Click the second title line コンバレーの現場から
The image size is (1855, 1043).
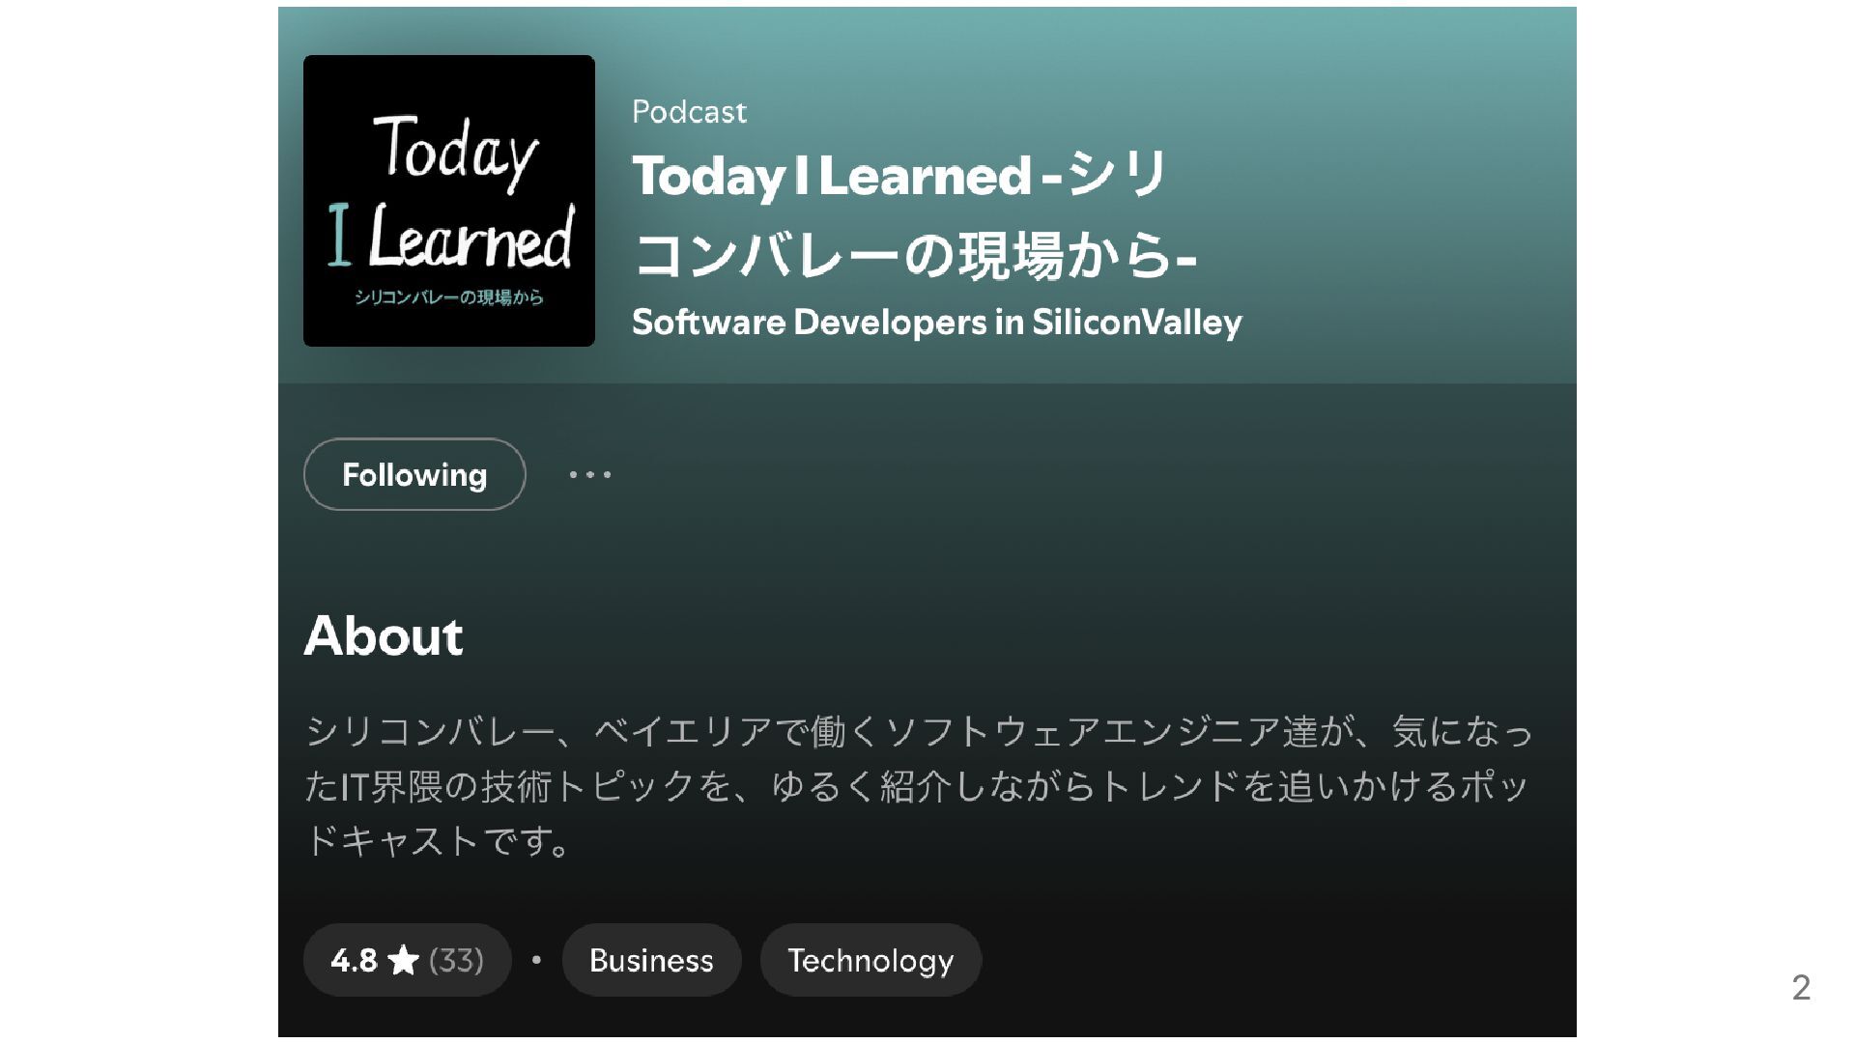coord(914,256)
